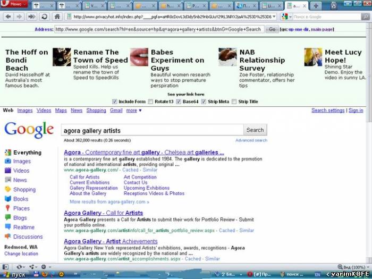Screen dimensions: 372x279
Task: Switch to the tab labeled 'V...'
Action: pyautogui.click(x=95, y=6)
